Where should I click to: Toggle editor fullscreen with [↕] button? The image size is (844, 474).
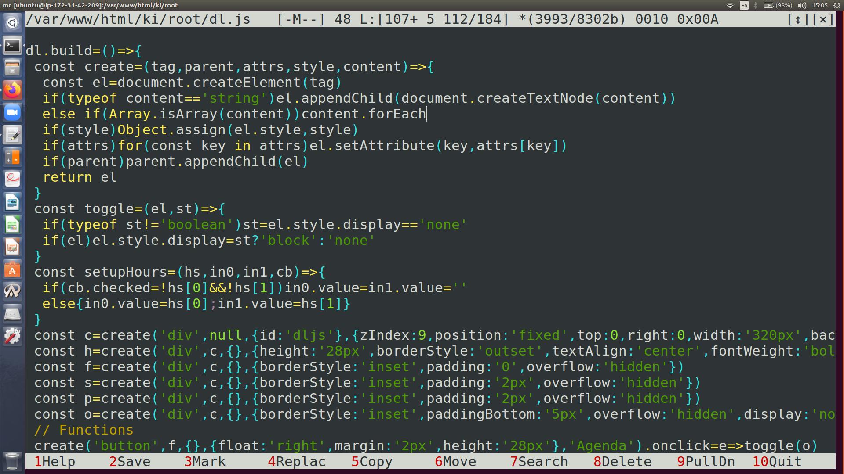(798, 19)
